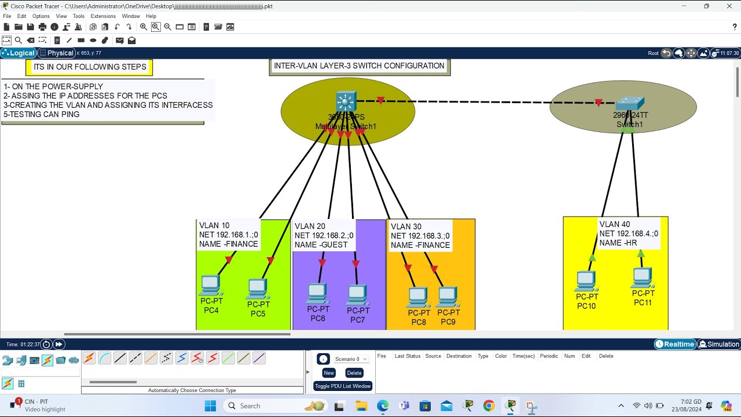
Task: Select the PC6 computer
Action: click(317, 294)
